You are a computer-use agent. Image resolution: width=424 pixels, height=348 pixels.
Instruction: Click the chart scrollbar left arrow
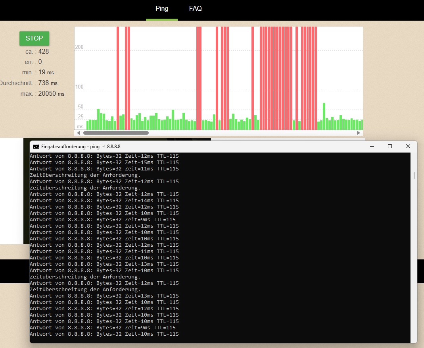click(x=79, y=133)
